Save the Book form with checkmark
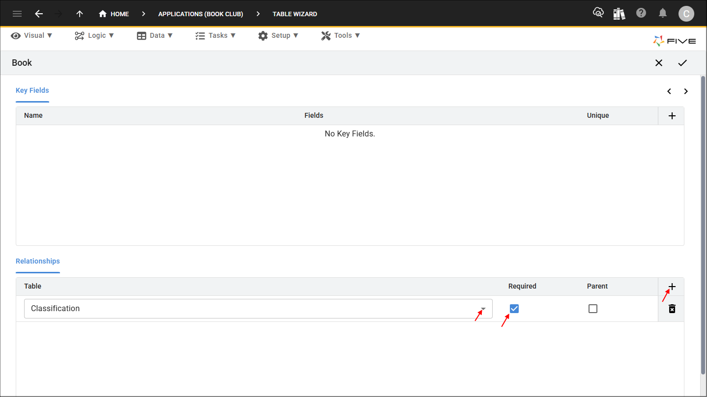 click(x=682, y=63)
